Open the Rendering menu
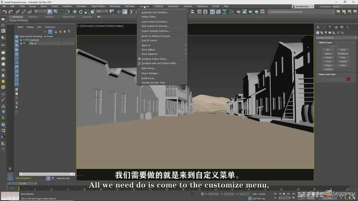358x201 pixels. 115,6
